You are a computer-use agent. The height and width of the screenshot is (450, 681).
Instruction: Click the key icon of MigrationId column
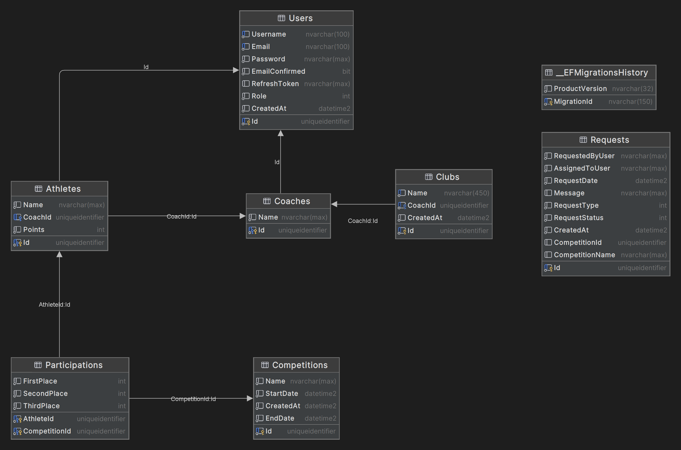coord(548,102)
